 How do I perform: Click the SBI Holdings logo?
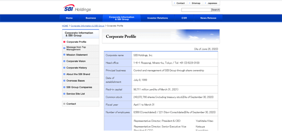77,8
